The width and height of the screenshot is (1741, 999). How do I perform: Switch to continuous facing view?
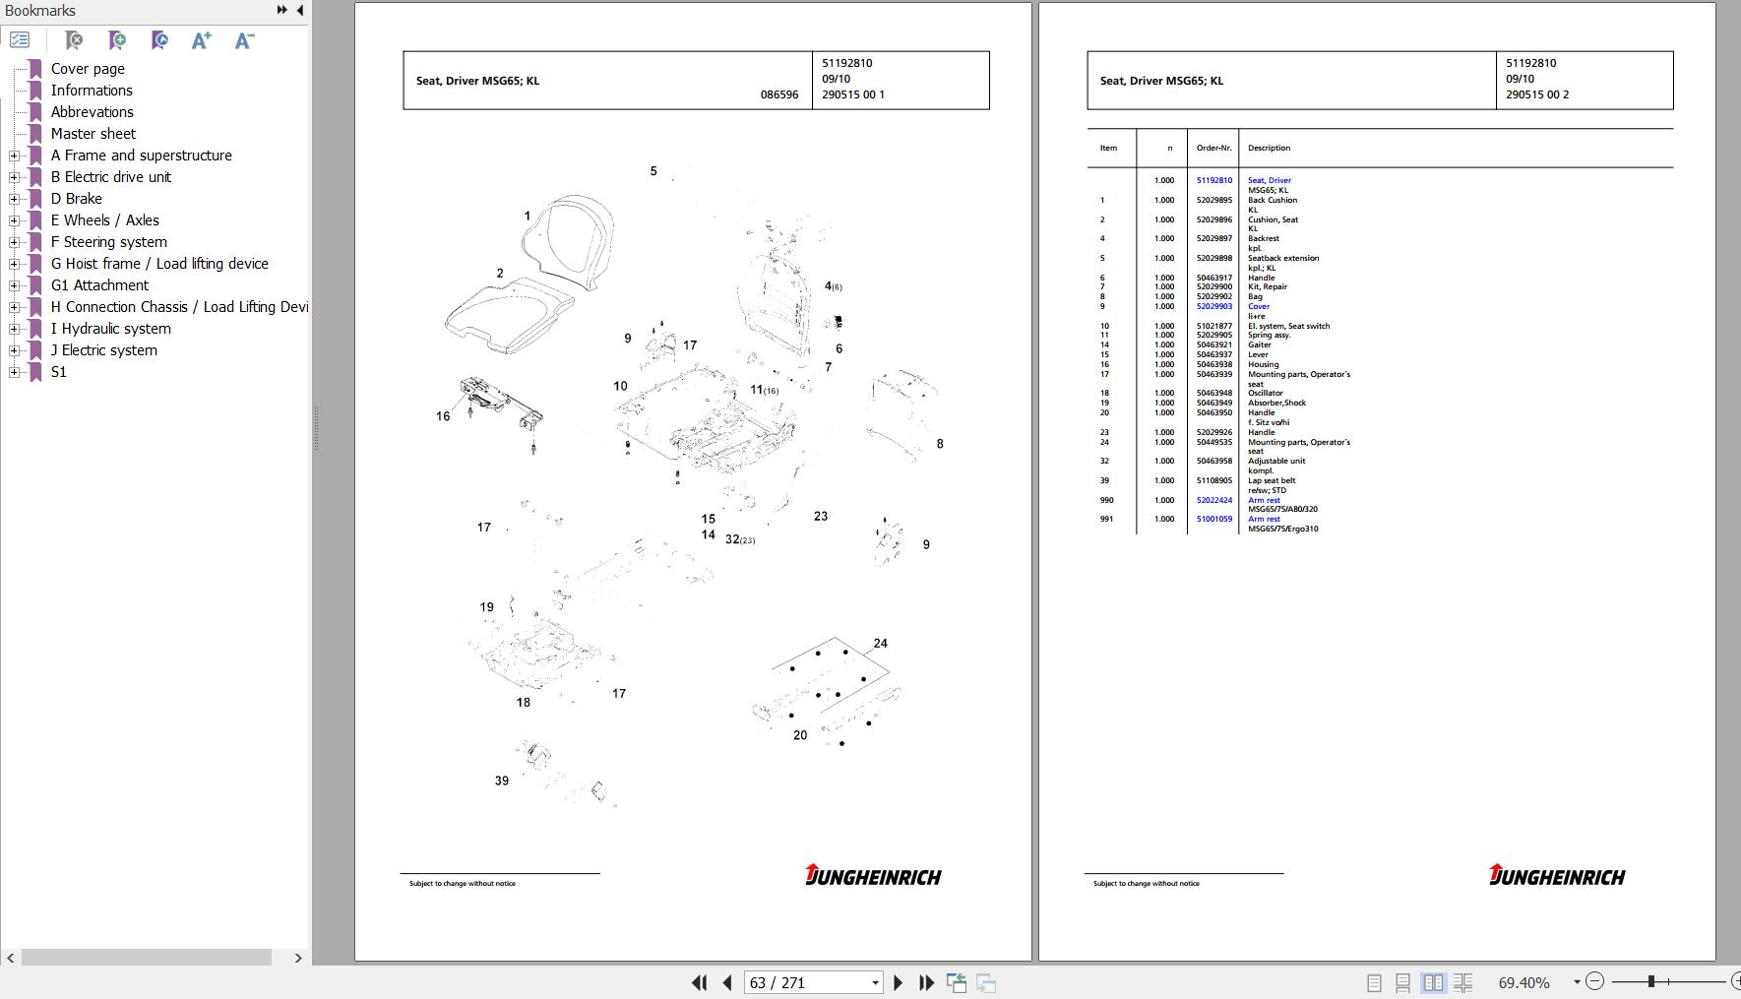1462,982
